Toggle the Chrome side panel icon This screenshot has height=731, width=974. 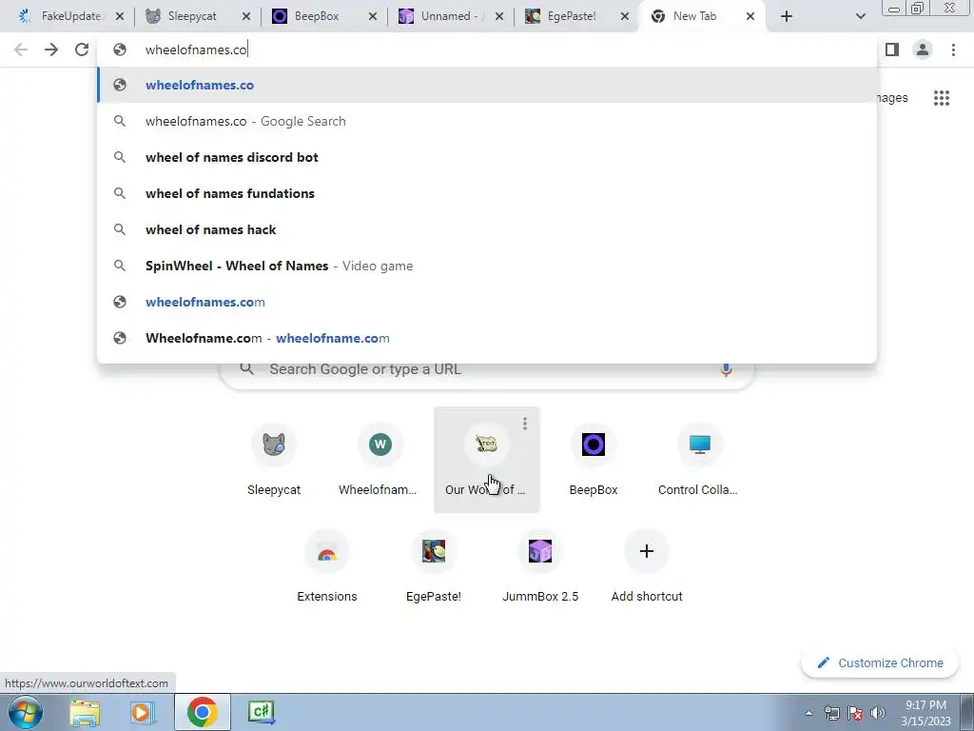(x=892, y=49)
